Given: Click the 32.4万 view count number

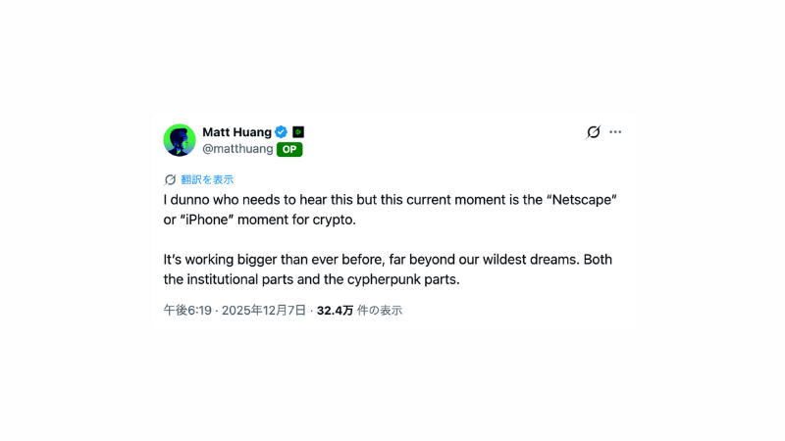Looking at the screenshot, I should 335,311.
